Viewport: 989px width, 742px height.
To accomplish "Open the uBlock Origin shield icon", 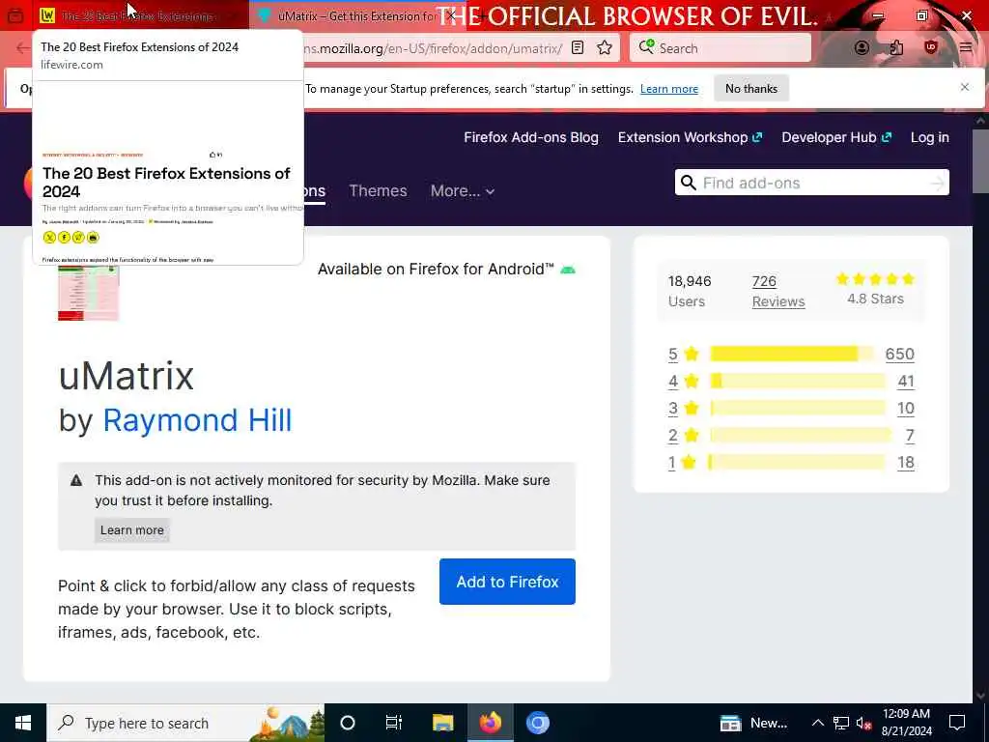I will [931, 48].
